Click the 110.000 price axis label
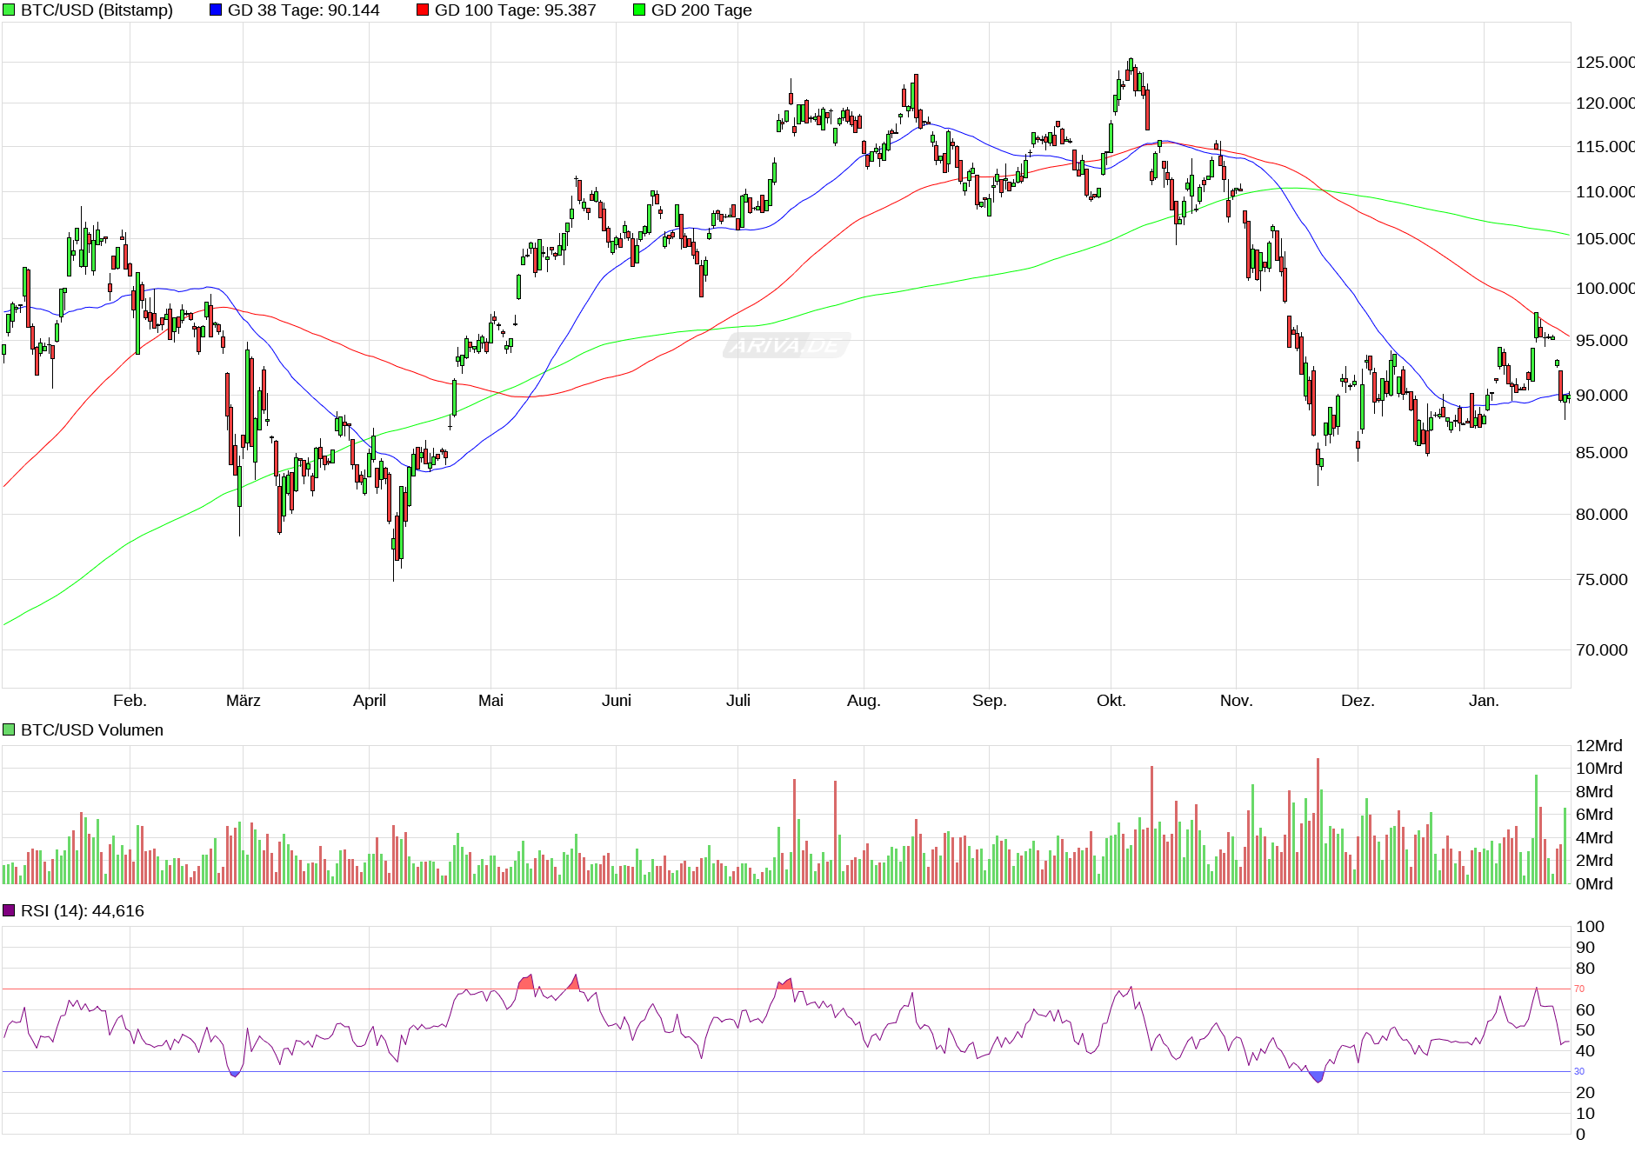1635x1152 pixels. (1605, 192)
